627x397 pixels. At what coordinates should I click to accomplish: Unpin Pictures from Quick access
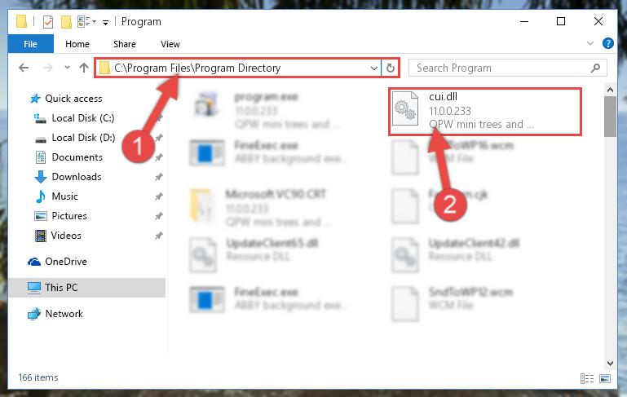[x=159, y=216]
